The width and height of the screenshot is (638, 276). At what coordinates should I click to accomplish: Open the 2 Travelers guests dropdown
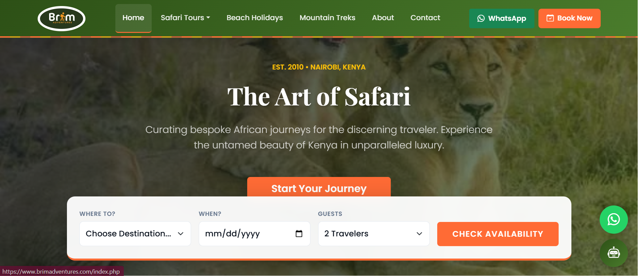[373, 234]
